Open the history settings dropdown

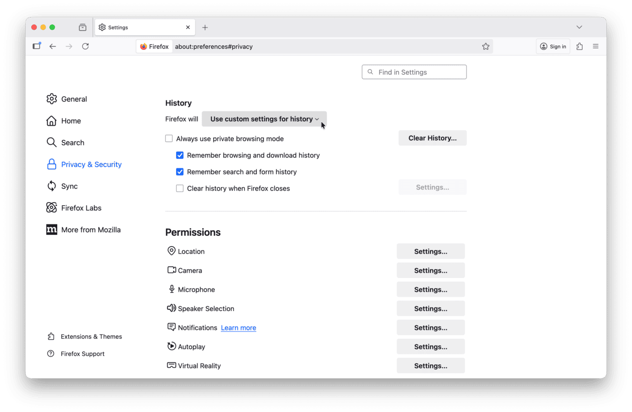coord(264,119)
